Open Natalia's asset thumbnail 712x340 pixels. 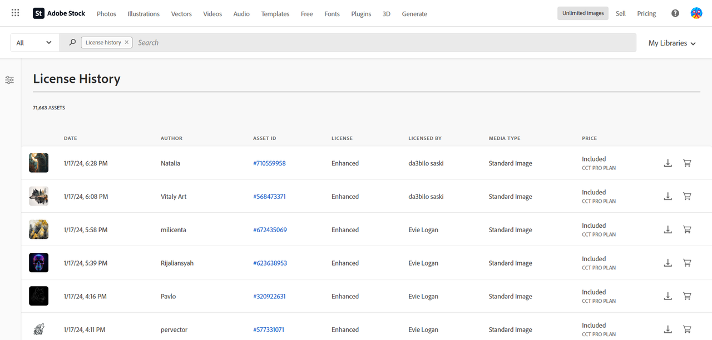(x=38, y=163)
